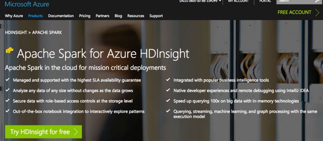Click checkmark beside Managed and supported item
The height and width of the screenshot is (141, 323).
[x=7, y=80]
